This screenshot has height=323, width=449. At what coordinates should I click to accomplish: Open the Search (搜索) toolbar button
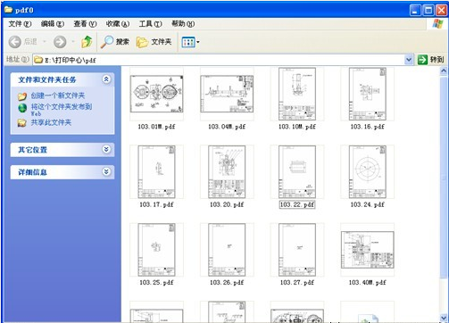click(x=115, y=42)
